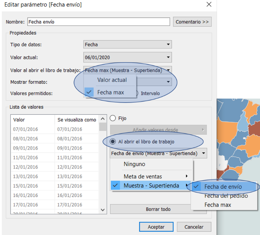Select the Fijo radio button
Screen dimensions: 260x235
tap(113, 118)
